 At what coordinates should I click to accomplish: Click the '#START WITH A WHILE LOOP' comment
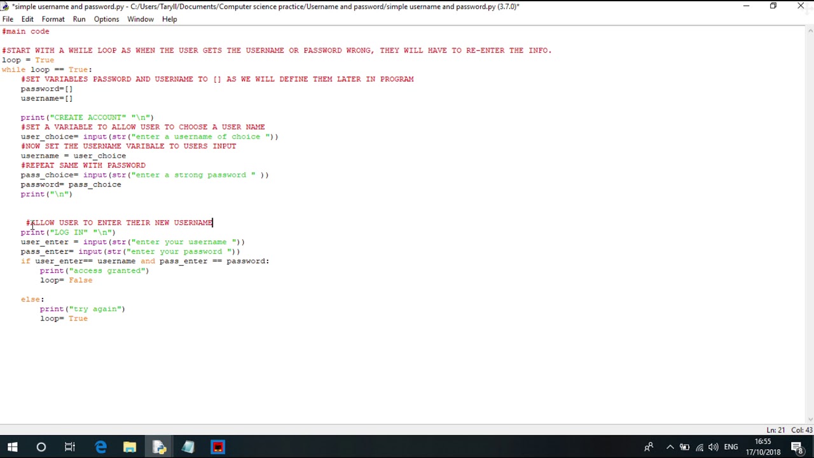277,50
